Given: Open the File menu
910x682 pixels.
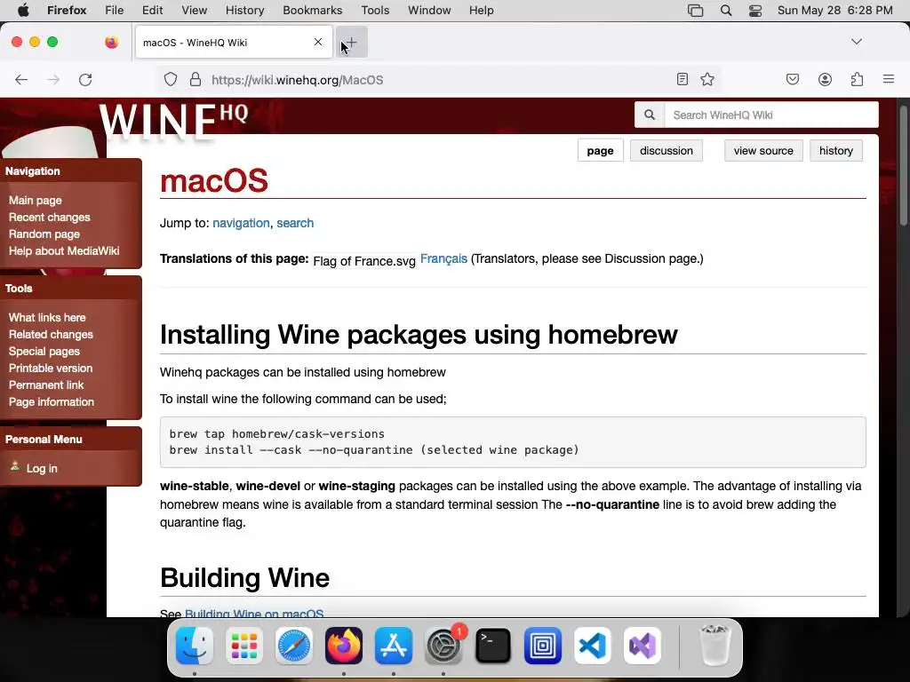Looking at the screenshot, I should (114, 10).
